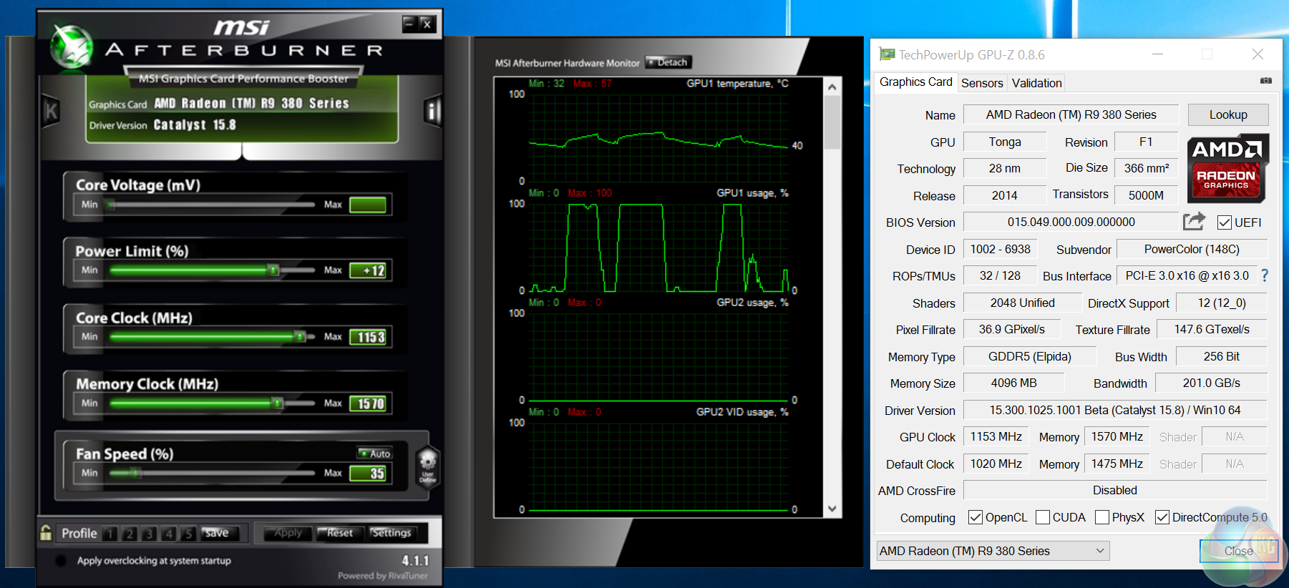Open Afterburner Settings
The height and width of the screenshot is (588, 1289).
click(x=391, y=533)
